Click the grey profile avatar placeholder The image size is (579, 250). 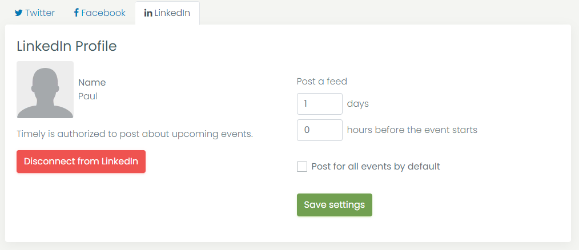pos(45,90)
